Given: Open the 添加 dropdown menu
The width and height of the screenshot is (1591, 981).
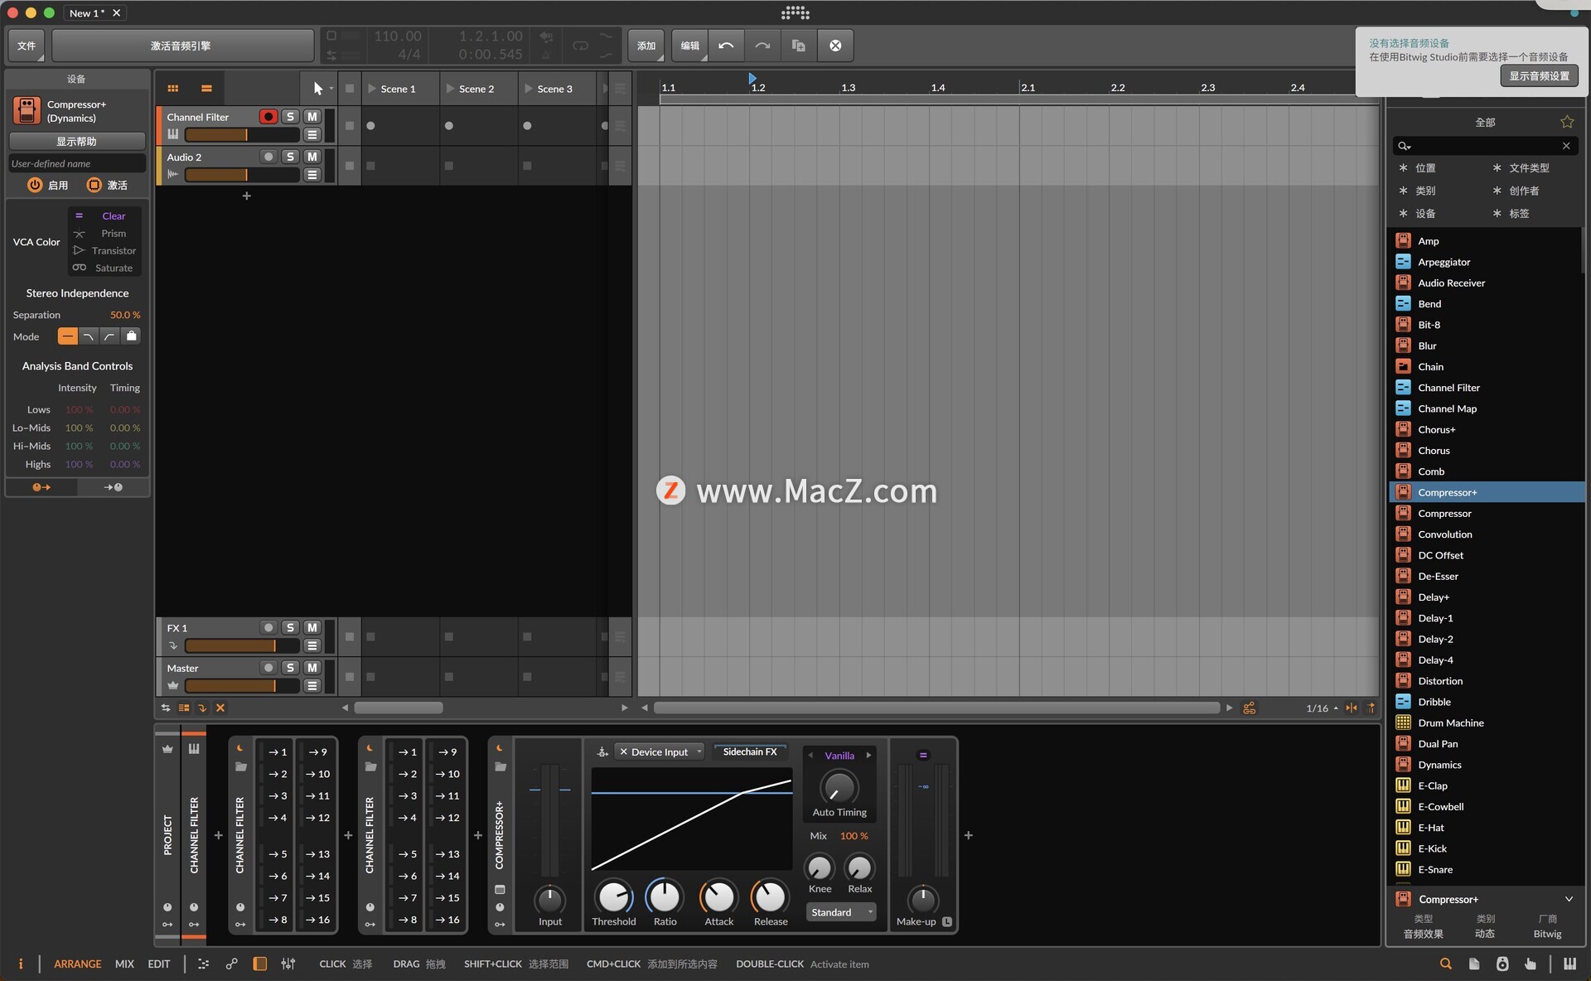Looking at the screenshot, I should click(646, 46).
